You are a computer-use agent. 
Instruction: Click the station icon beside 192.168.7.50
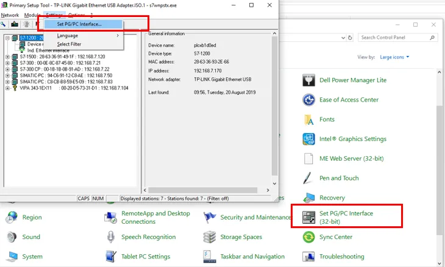click(x=15, y=75)
